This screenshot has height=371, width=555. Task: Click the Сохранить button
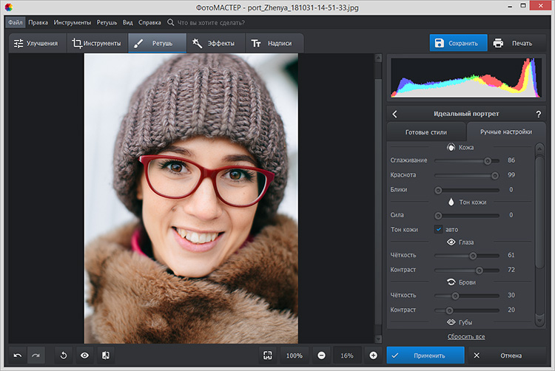pos(459,44)
